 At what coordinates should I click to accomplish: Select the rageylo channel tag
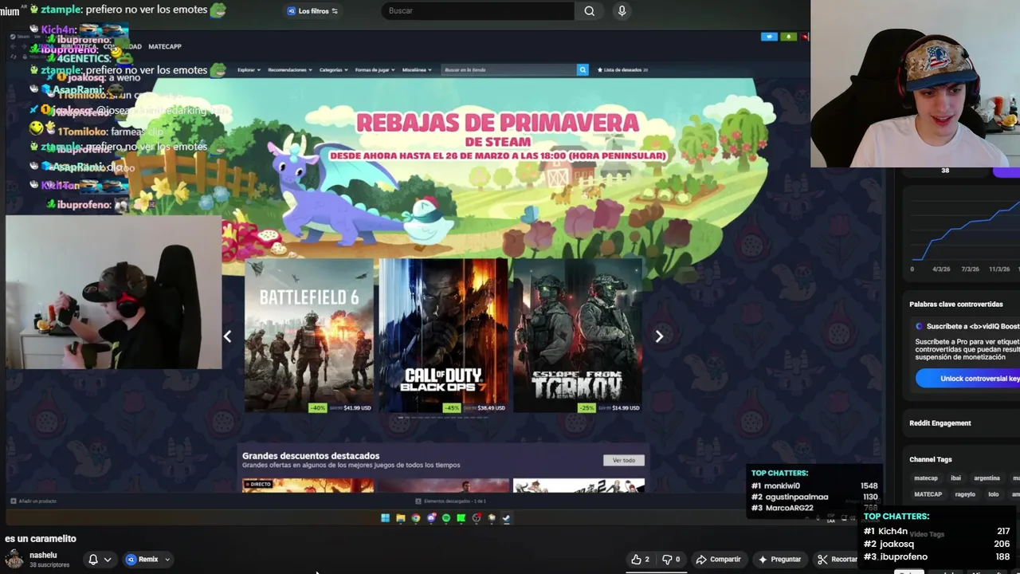click(965, 494)
